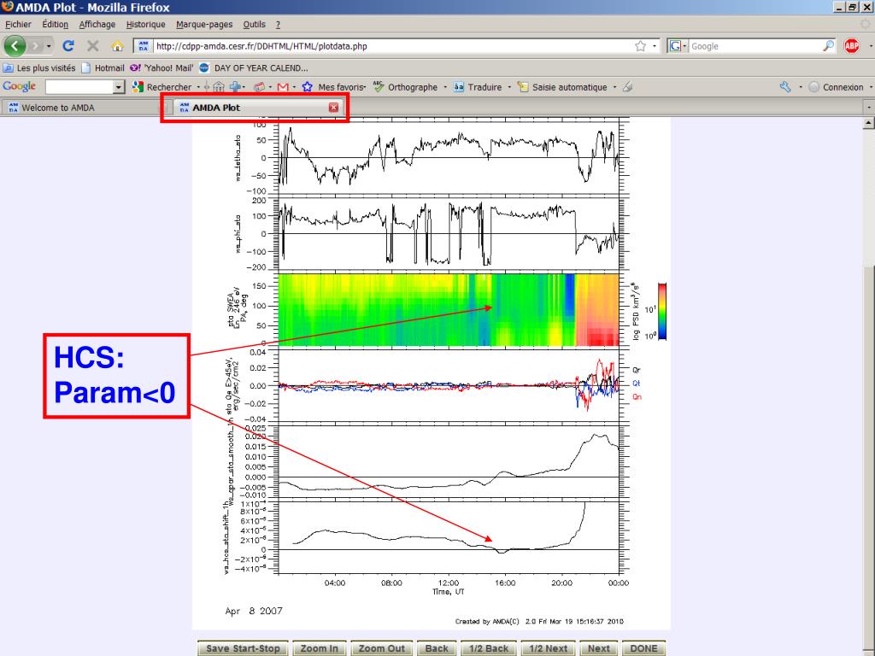The width and height of the screenshot is (875, 656).
Task: Open the Rechercher options dropdown arrow
Action: click(198, 87)
